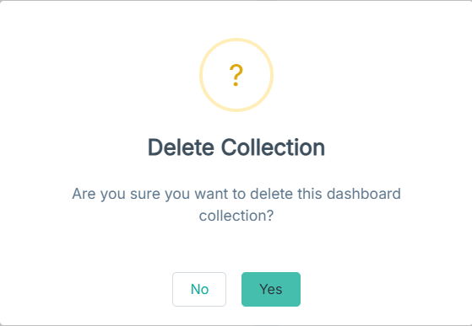This screenshot has width=472, height=326.
Task: Accept the delete prompt by clicking Yes
Action: pos(271,290)
